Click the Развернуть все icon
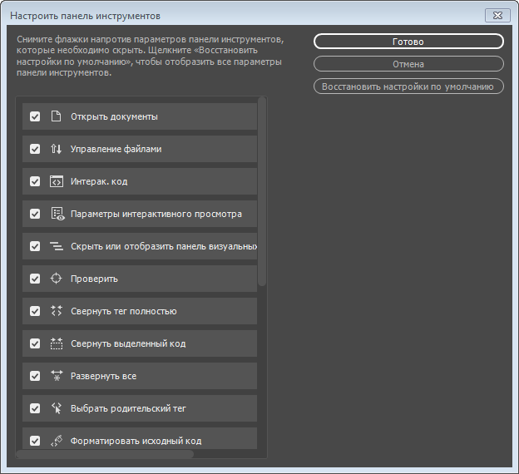 (x=57, y=376)
